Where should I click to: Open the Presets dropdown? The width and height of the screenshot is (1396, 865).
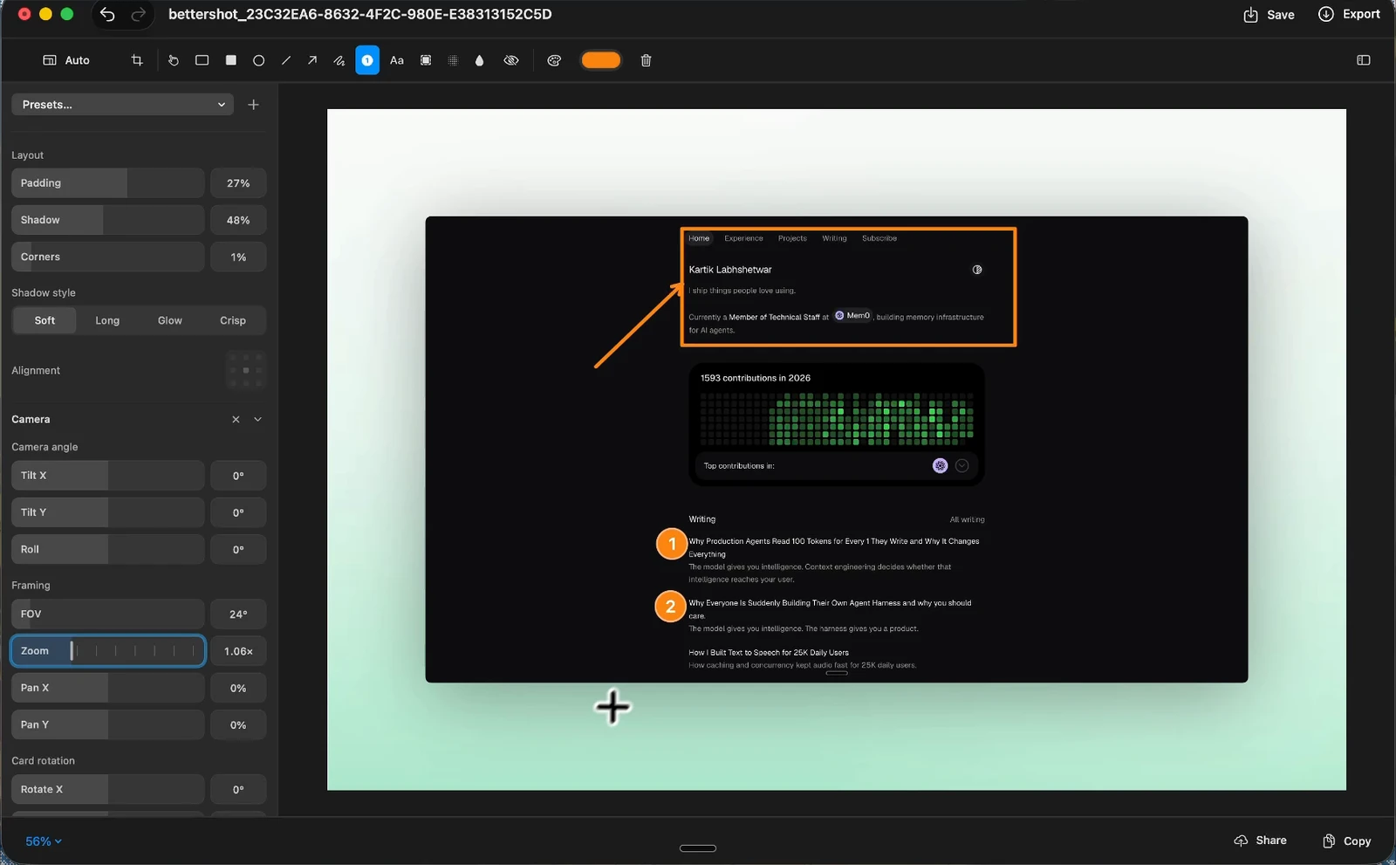[x=122, y=105]
